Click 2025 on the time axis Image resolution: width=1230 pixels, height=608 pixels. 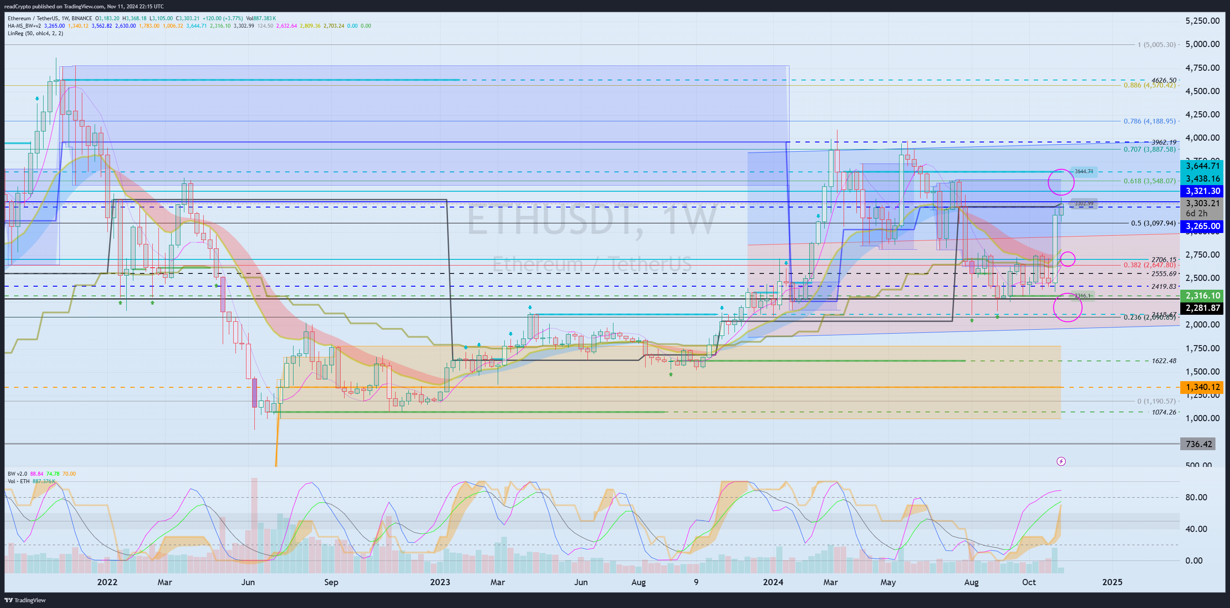pyautogui.click(x=1112, y=582)
